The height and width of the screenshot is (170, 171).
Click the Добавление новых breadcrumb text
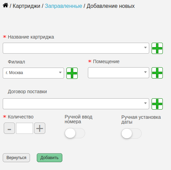pos(111,6)
